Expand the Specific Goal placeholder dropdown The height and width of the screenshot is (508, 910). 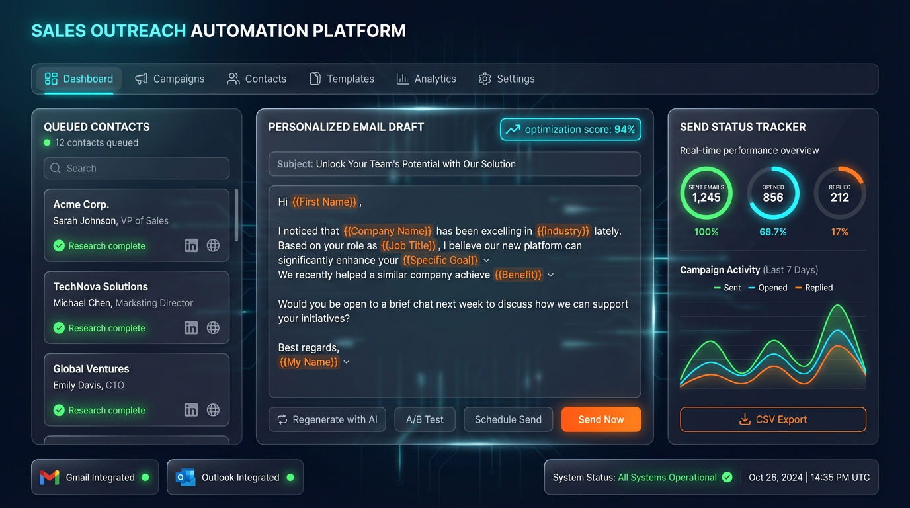tap(487, 260)
